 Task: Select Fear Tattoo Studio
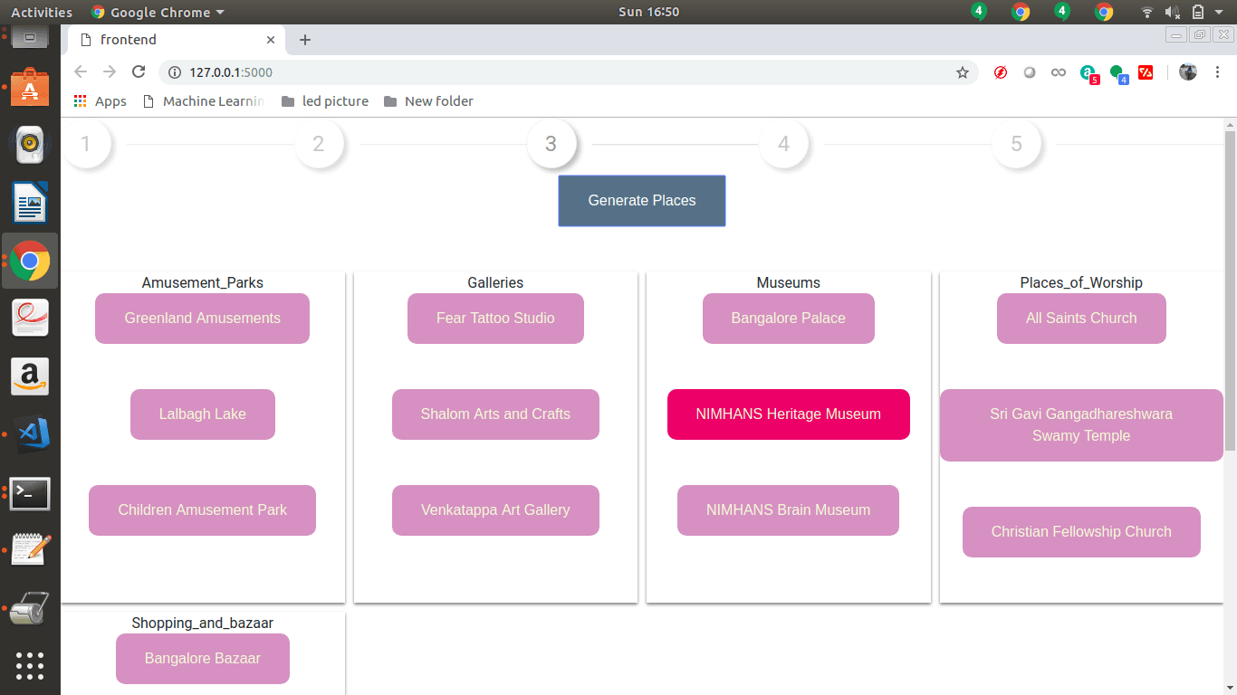(495, 319)
